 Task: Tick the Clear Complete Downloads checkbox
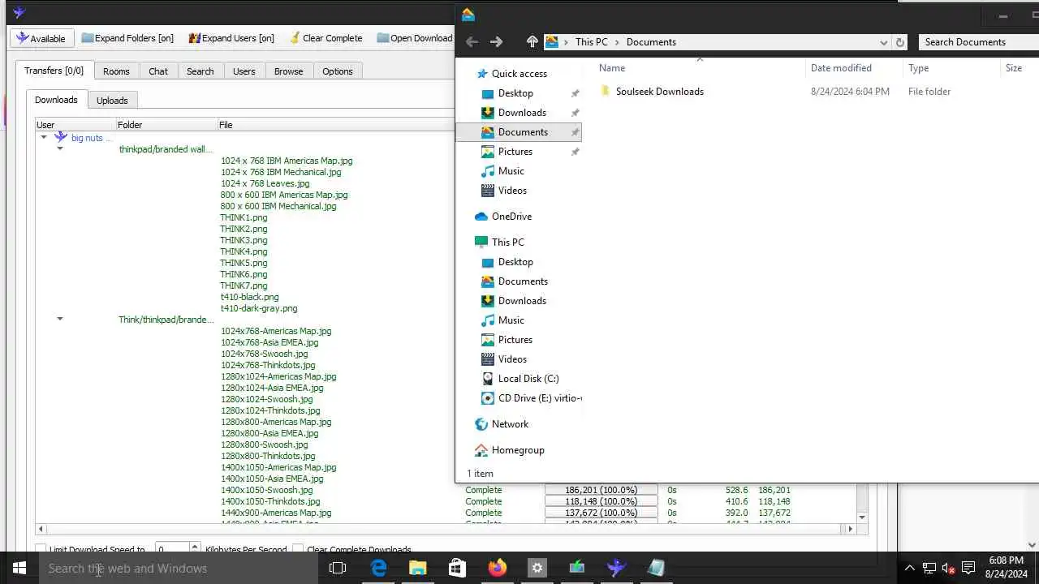[x=298, y=550]
